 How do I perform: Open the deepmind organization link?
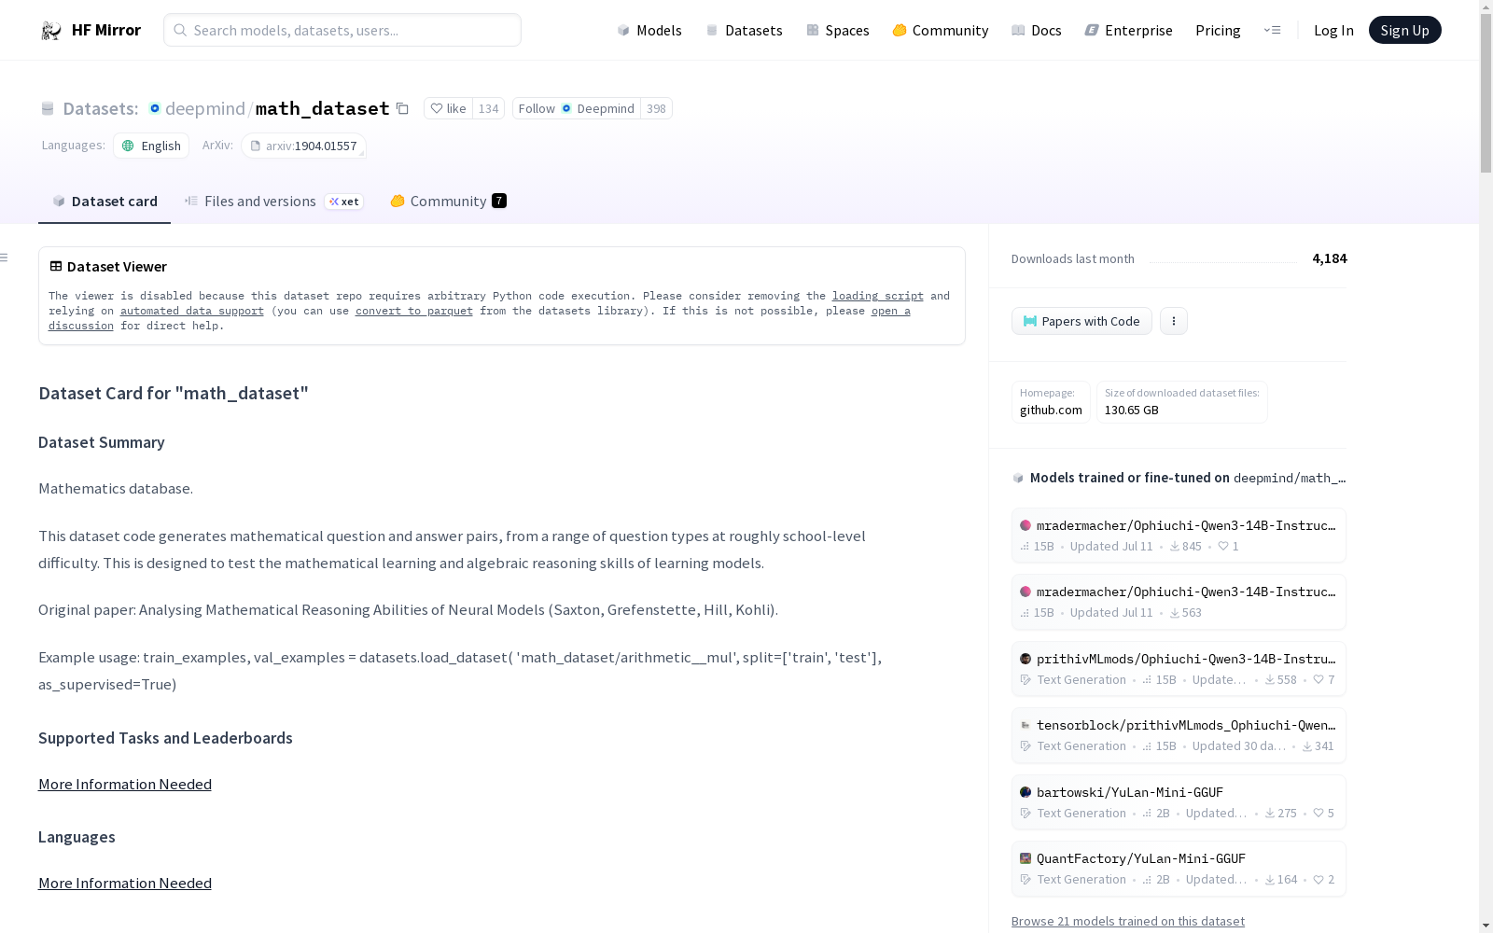(x=204, y=108)
